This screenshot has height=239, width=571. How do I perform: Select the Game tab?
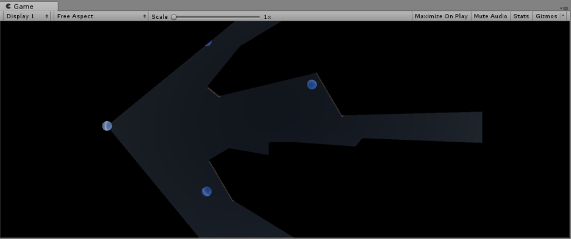coord(29,6)
